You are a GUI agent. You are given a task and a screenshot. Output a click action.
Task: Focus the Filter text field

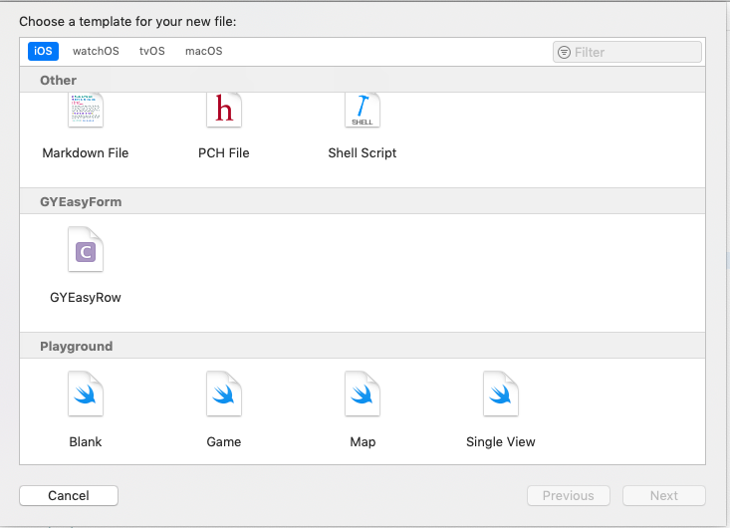coord(627,52)
